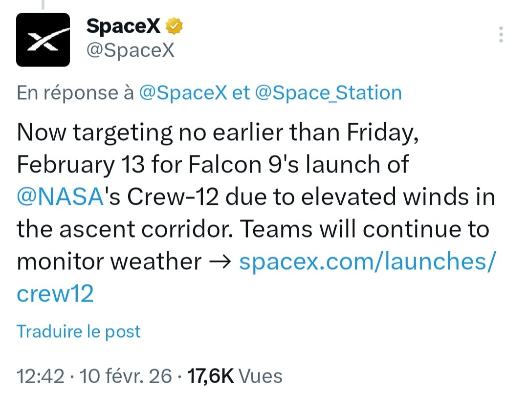Open the @Space_Station mention
The image size is (528, 393).
[x=328, y=93]
